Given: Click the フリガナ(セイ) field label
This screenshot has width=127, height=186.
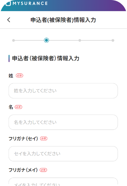Looking at the screenshot, I should point(23,138).
